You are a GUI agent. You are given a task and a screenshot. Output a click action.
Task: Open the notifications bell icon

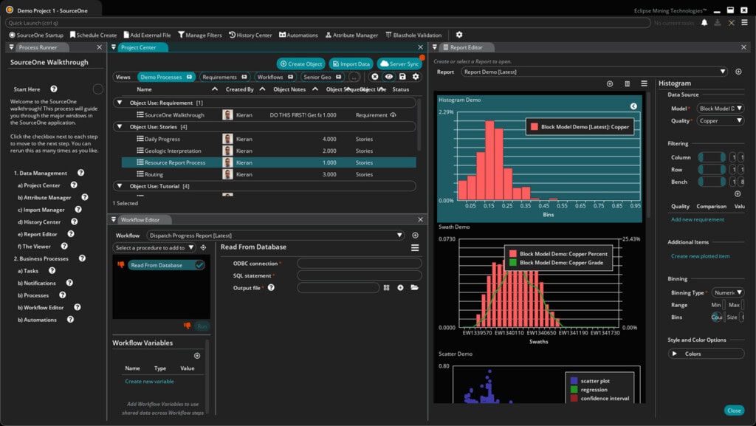pos(704,23)
